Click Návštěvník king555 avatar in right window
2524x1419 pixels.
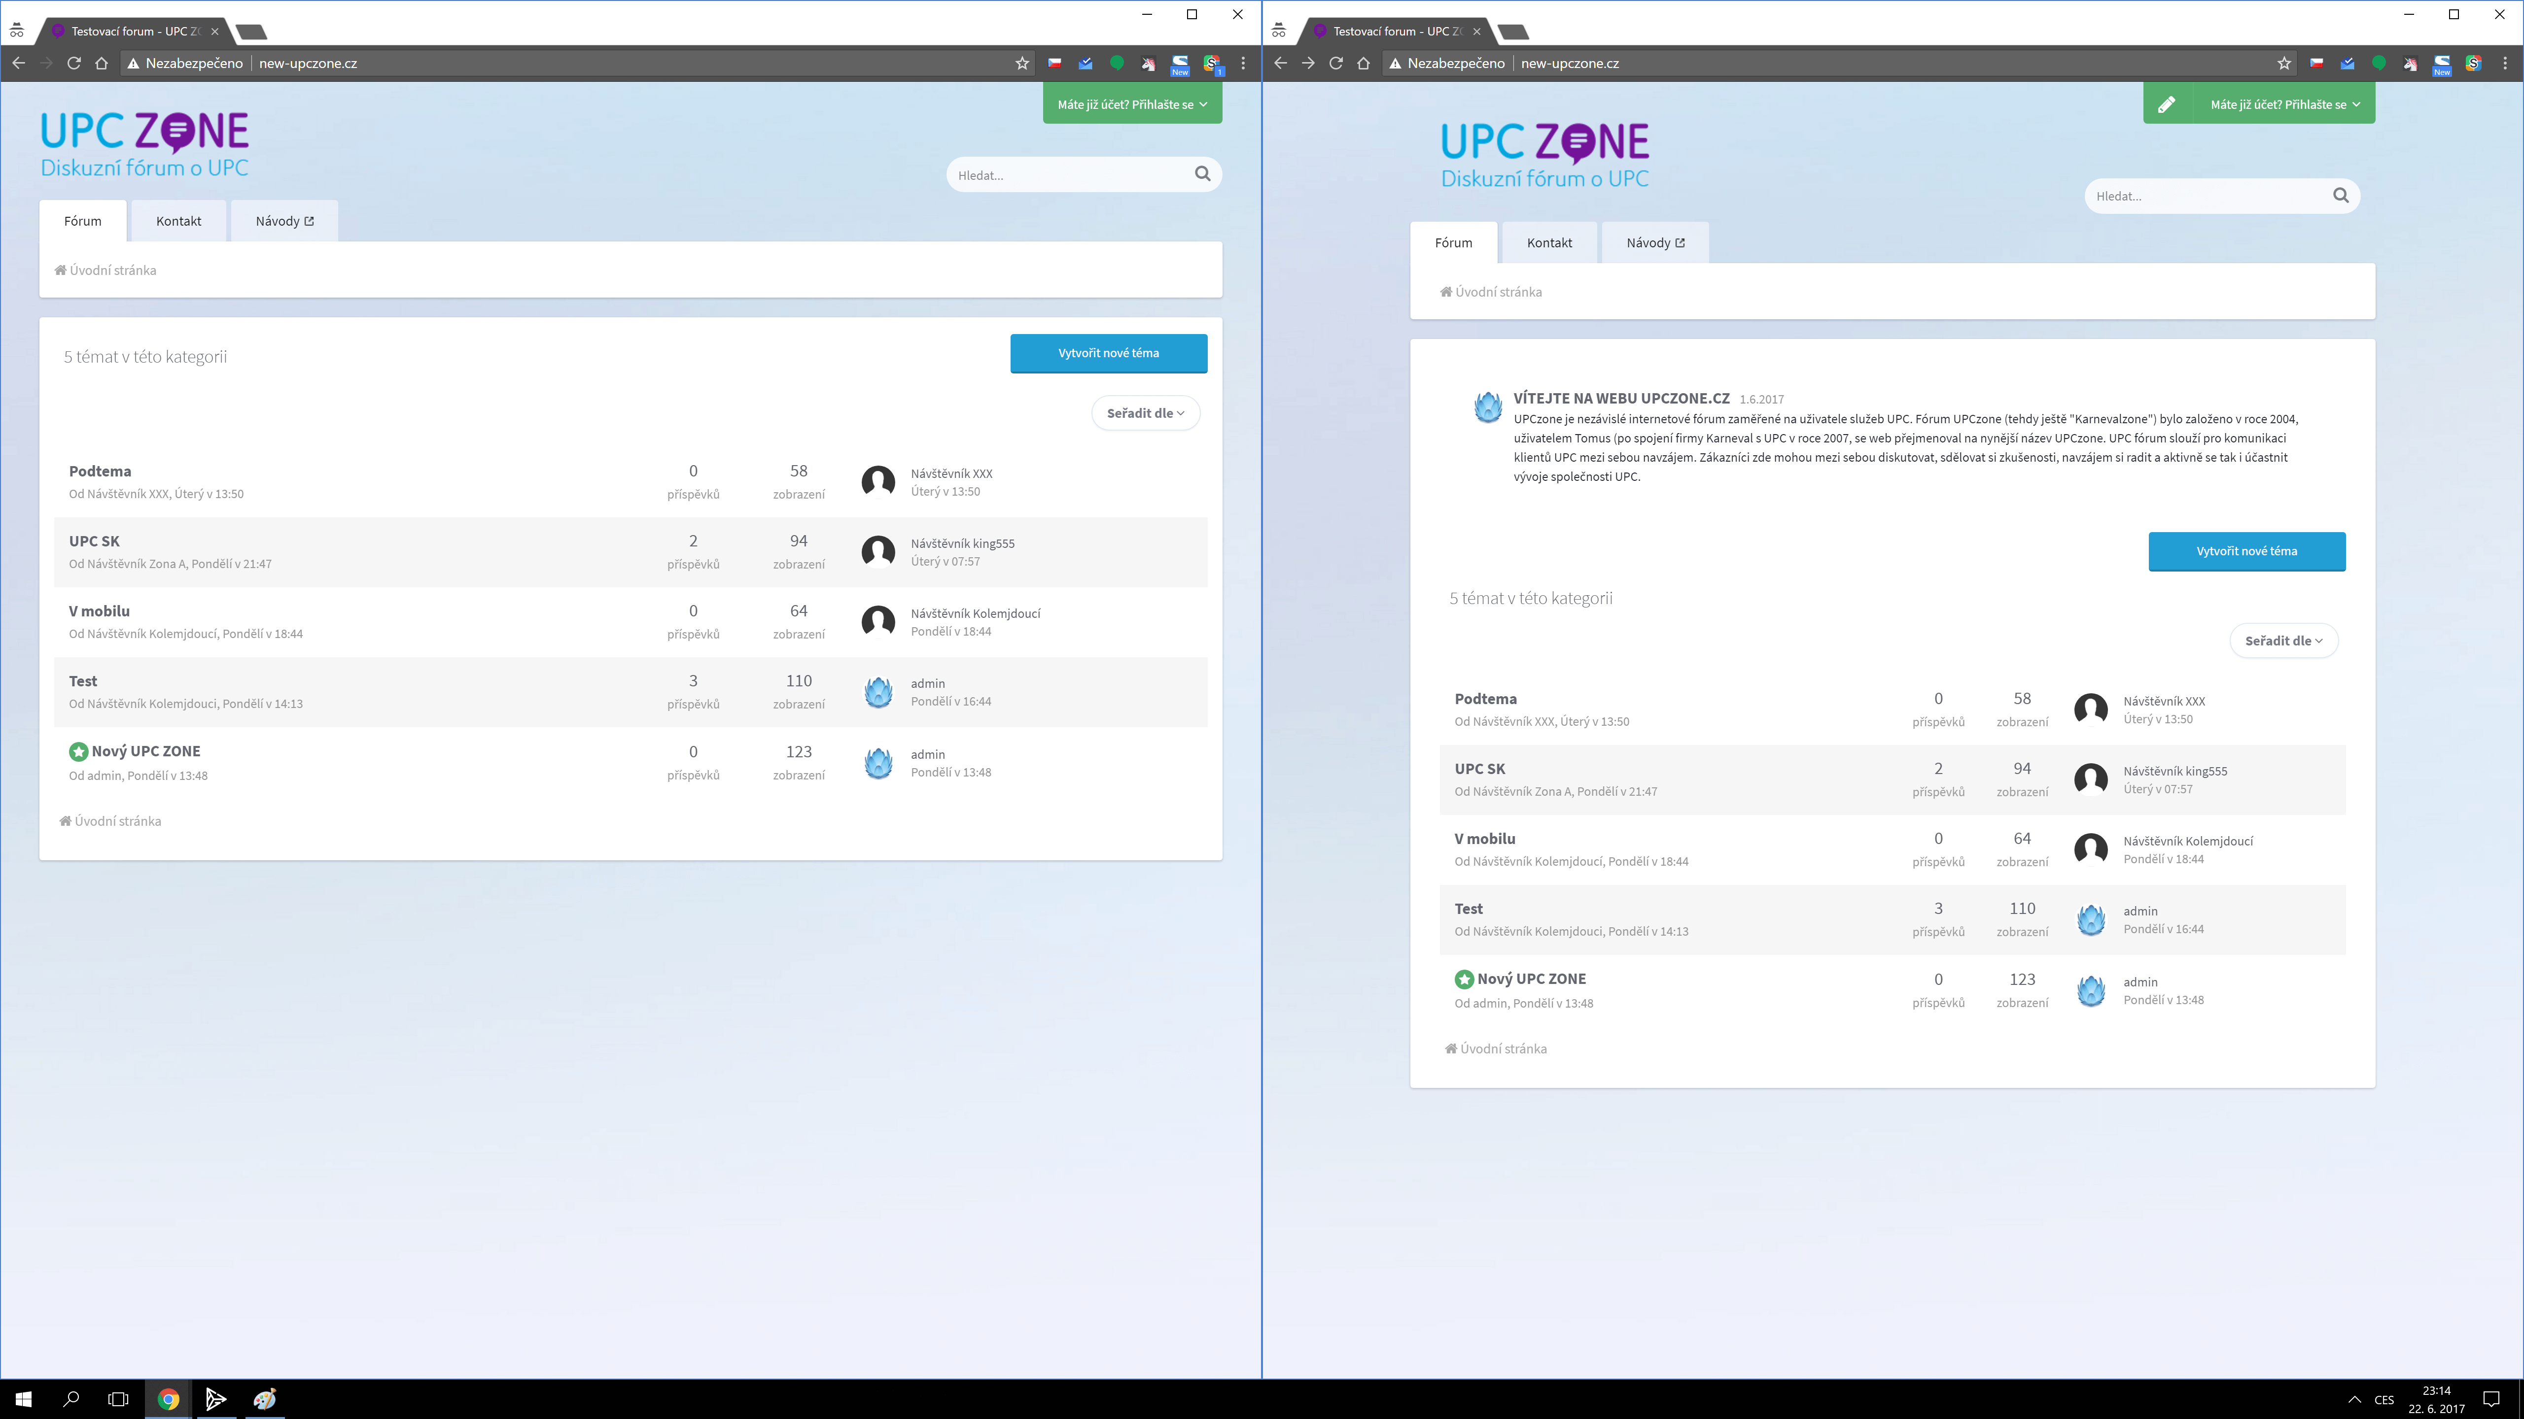[2091, 779]
